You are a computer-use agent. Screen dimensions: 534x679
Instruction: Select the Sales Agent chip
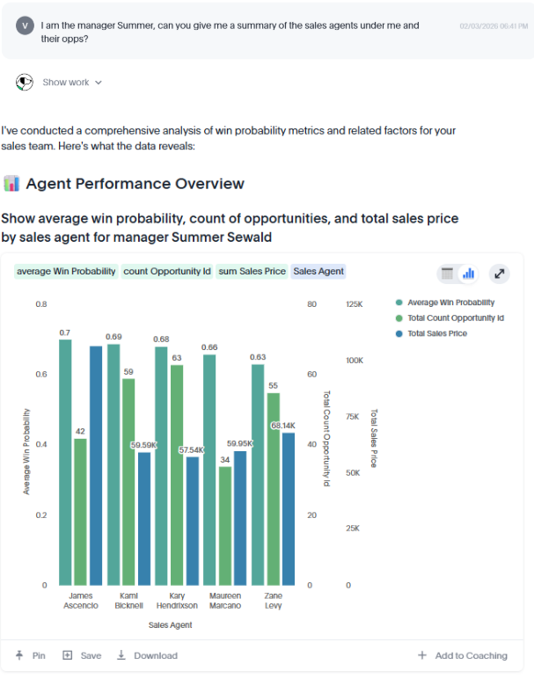tap(318, 272)
